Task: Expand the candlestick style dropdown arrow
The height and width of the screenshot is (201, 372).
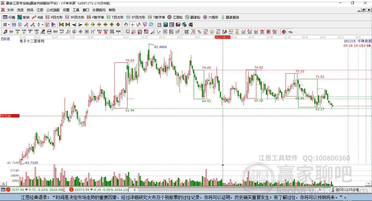Action: (43, 25)
